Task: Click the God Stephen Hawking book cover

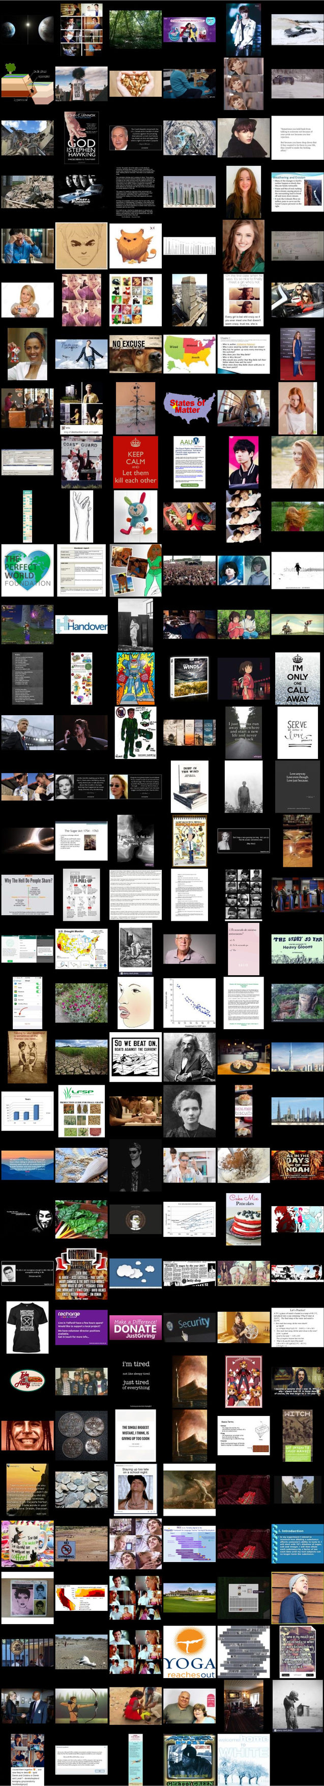Action: click(82, 136)
